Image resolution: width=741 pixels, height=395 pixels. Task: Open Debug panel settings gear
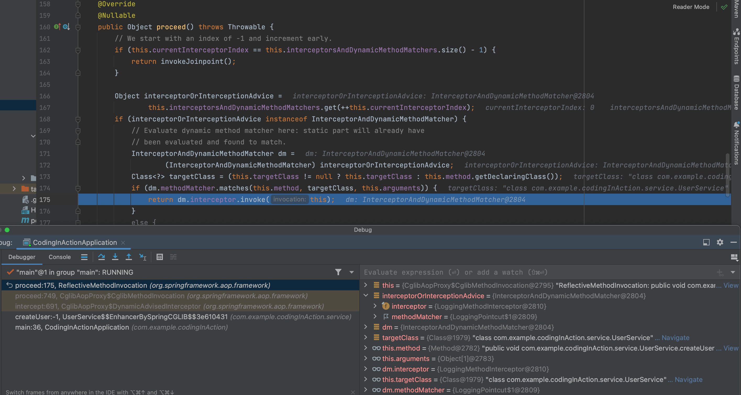click(x=720, y=242)
